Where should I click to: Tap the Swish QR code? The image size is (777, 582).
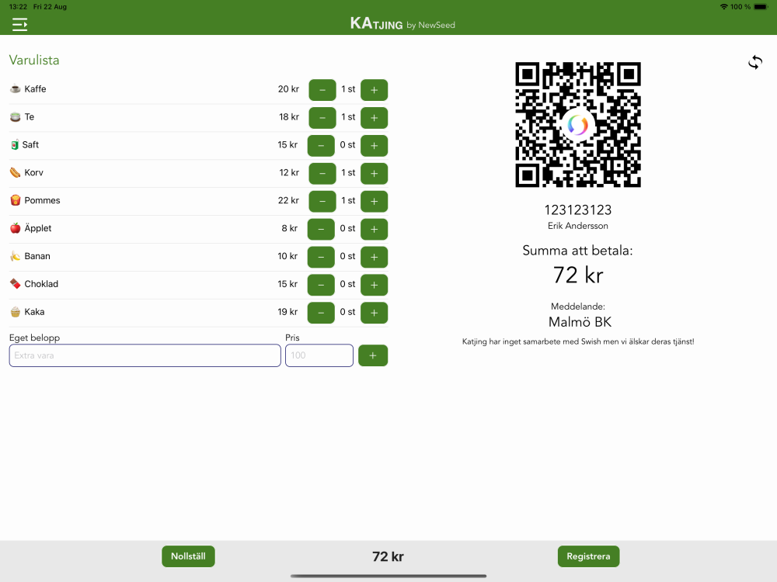(x=578, y=125)
